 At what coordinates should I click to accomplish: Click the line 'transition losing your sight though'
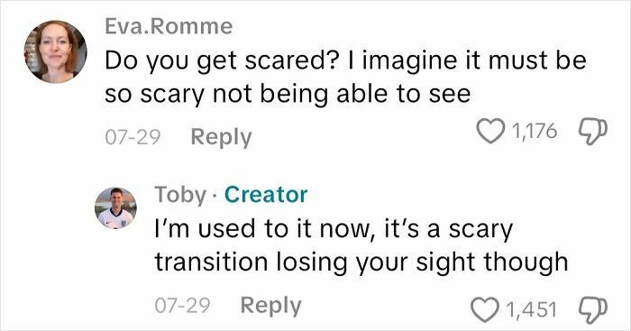coord(361,262)
